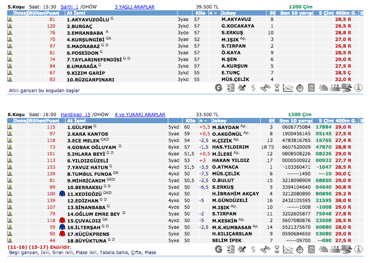Open the binoculars icon under race 5

(x=265, y=88)
